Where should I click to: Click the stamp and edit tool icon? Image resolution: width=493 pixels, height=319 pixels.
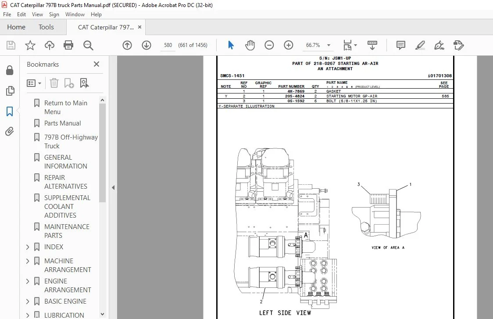point(458,45)
